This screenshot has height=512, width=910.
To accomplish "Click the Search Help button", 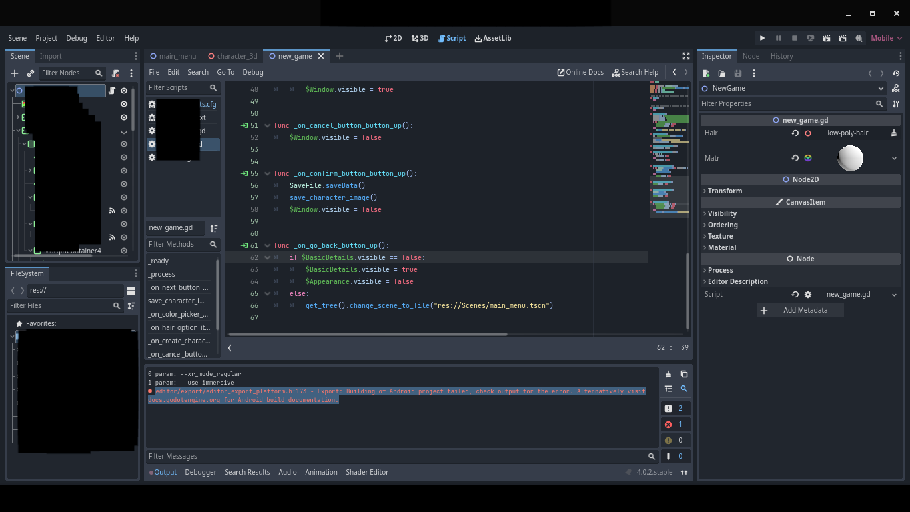I will point(635,72).
